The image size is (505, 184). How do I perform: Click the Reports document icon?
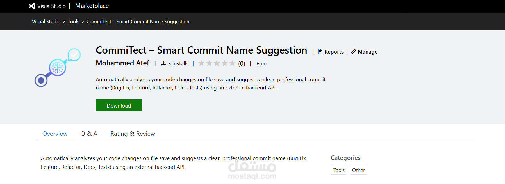point(320,52)
